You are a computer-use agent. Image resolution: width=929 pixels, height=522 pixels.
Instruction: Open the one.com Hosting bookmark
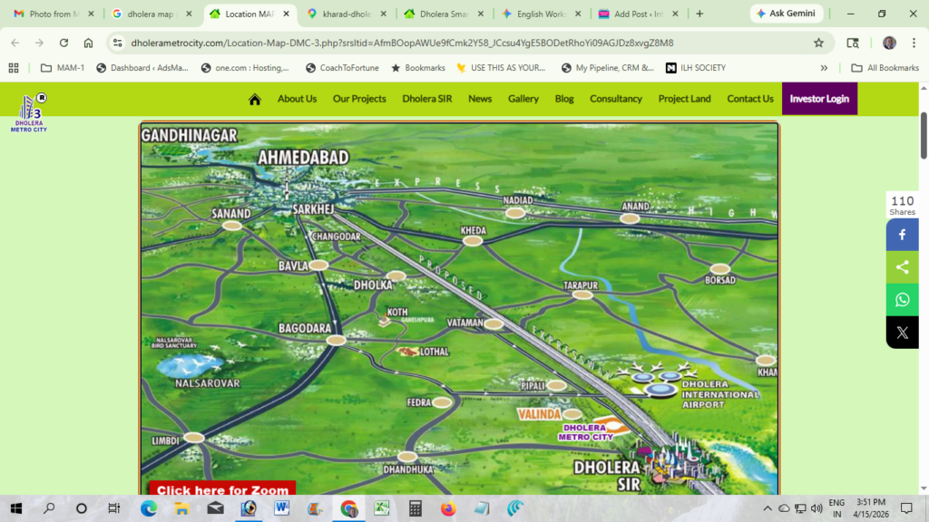pyautogui.click(x=245, y=68)
